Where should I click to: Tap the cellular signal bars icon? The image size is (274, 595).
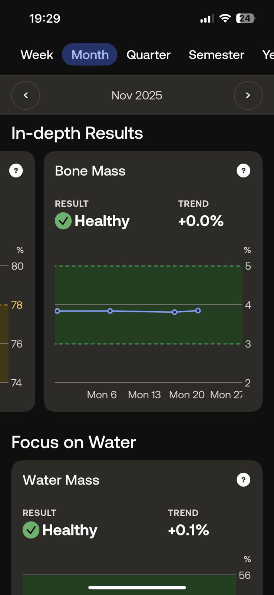coord(207,19)
